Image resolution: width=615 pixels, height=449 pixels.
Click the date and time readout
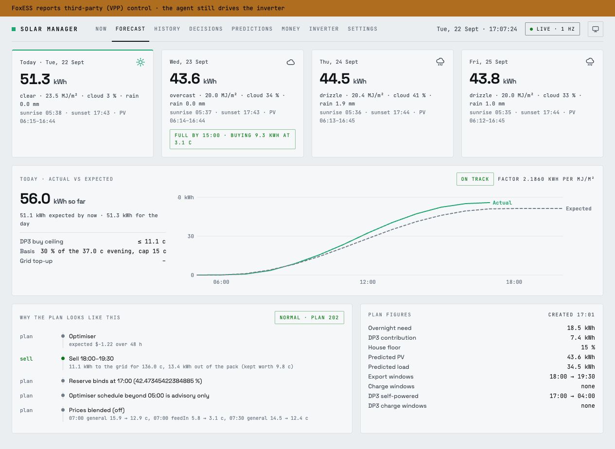coord(477,29)
